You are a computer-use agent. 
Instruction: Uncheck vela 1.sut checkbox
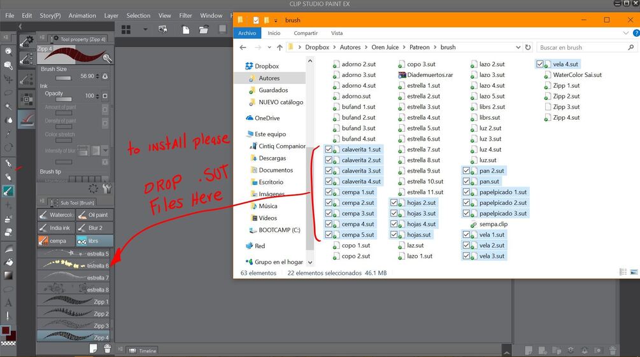point(466,235)
